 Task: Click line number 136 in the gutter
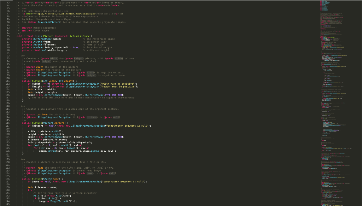click(x=8, y=179)
